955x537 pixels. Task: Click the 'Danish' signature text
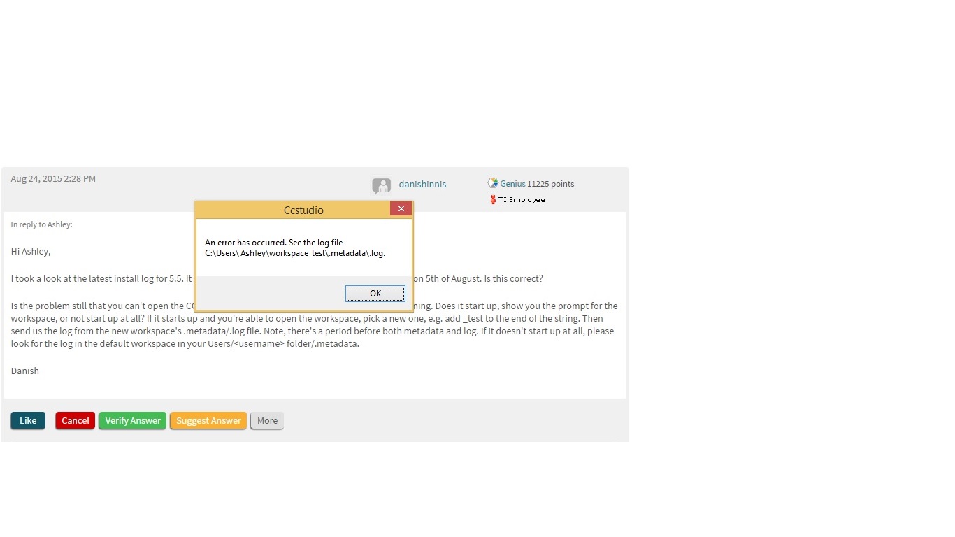coord(25,371)
